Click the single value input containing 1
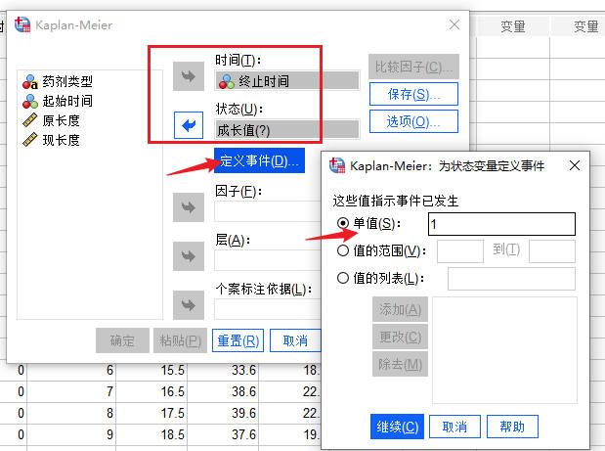Viewport: 605px width, 451px height. 501,224
